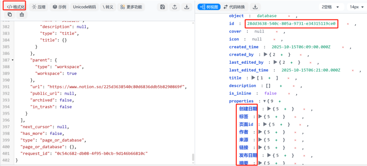
Task: Add child to last_edited_by with green plus
Action: click(x=292, y=63)
